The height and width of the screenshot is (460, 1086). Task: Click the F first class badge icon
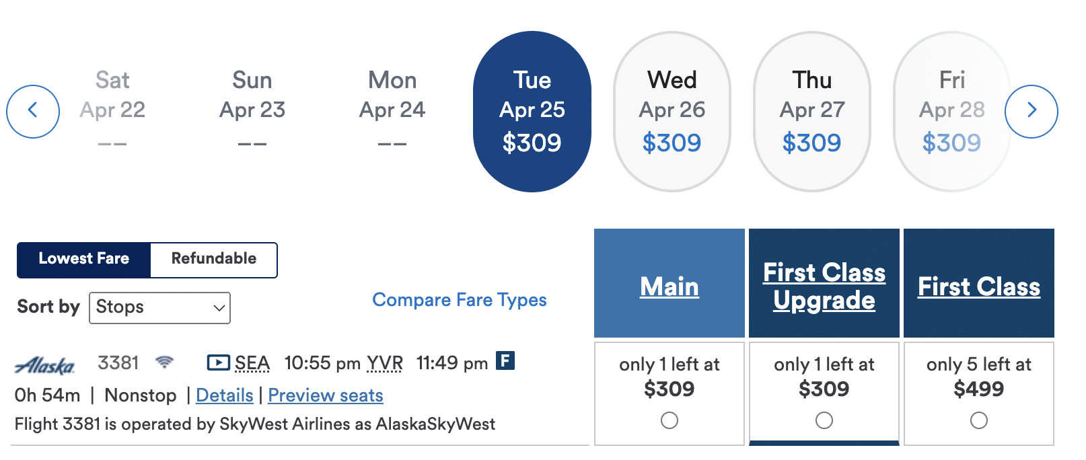[x=505, y=361]
